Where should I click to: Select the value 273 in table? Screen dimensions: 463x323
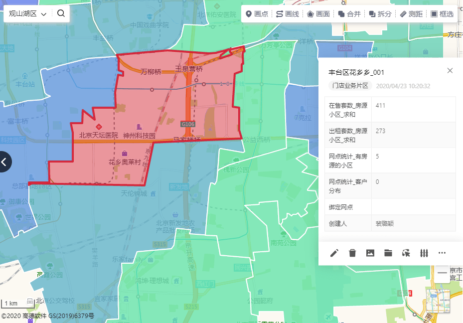tap(380, 131)
